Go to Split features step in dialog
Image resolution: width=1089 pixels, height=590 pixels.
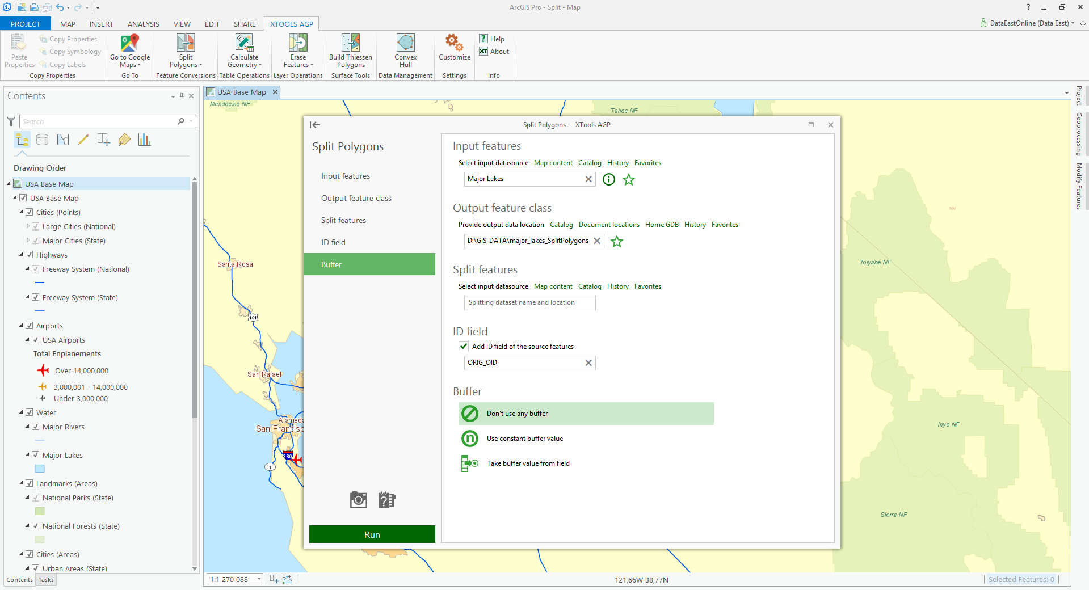369,220
